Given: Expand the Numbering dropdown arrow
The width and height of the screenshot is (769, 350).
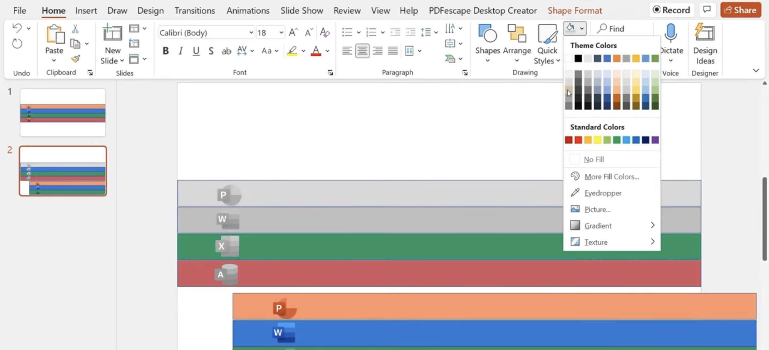Looking at the screenshot, I should pyautogui.click(x=383, y=32).
